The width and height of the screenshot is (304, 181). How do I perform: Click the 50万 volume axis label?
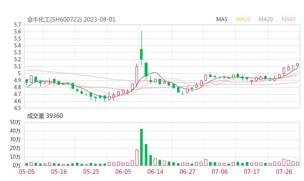pos(15,122)
